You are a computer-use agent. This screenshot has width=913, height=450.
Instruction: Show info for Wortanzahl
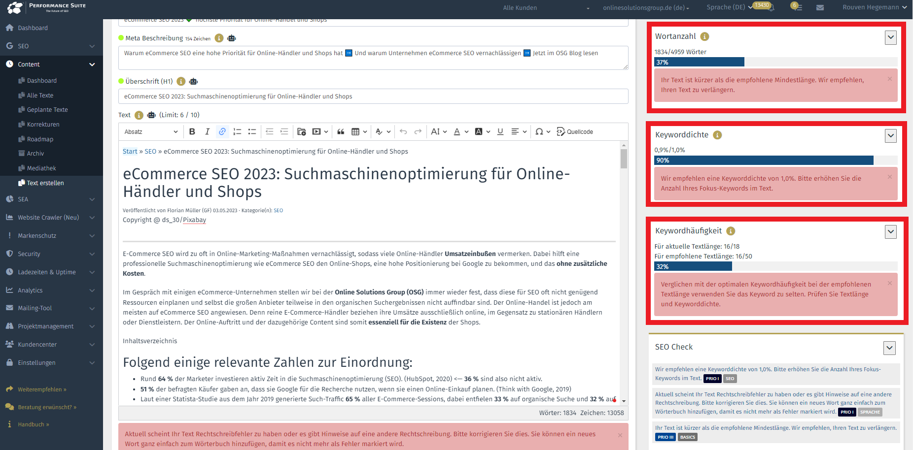(x=705, y=36)
